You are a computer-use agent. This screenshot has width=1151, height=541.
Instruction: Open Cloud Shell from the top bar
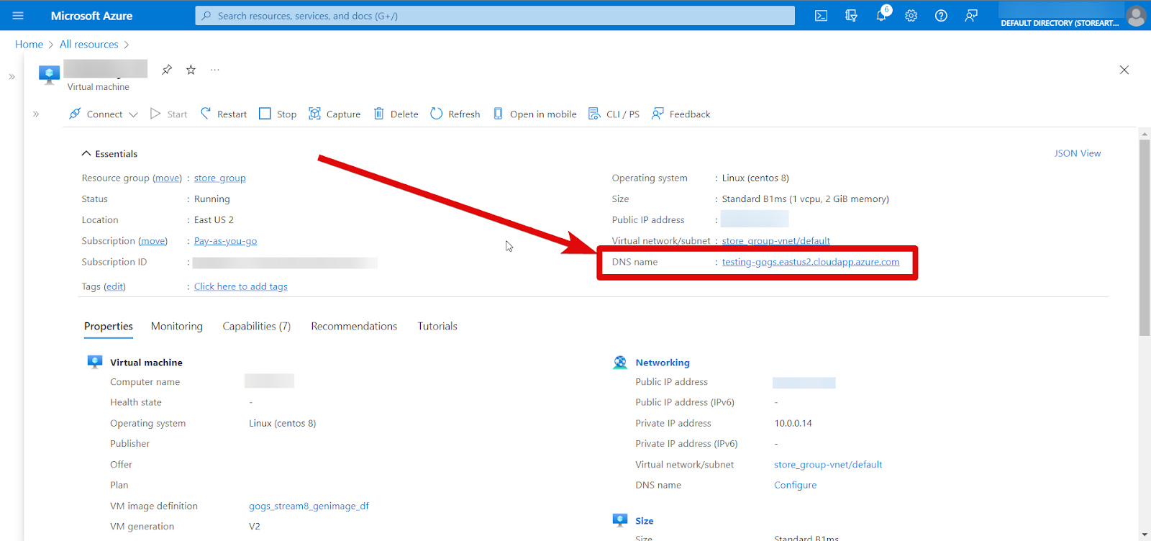[x=821, y=16]
